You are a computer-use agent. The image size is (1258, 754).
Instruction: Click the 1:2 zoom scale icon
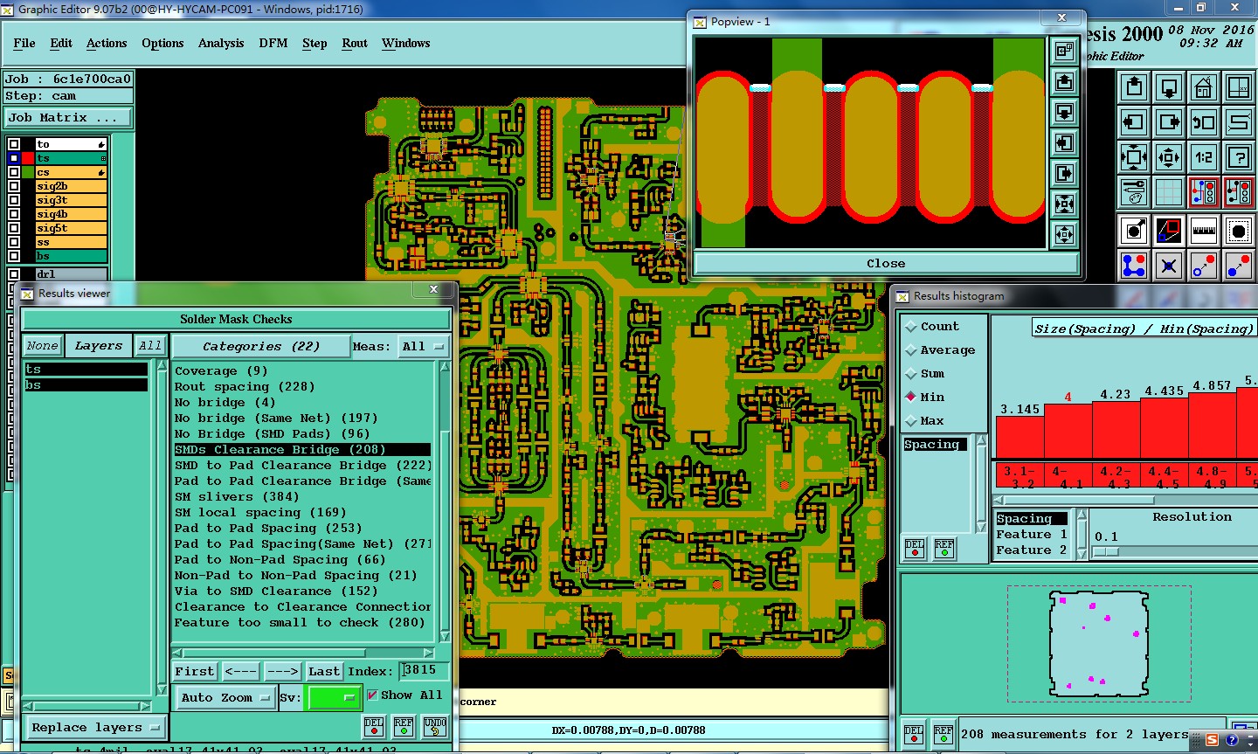click(x=1204, y=157)
